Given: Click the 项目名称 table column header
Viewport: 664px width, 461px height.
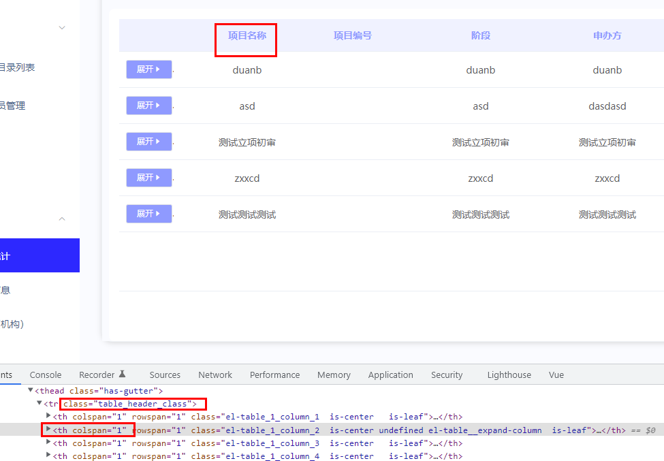Looking at the screenshot, I should (246, 36).
